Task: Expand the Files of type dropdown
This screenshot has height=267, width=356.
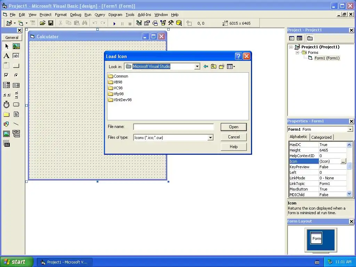Action: tap(210, 138)
